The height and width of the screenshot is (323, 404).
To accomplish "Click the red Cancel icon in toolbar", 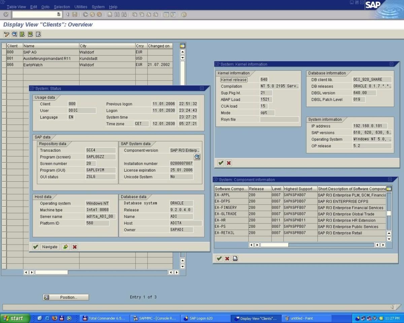I will pos(99,14).
